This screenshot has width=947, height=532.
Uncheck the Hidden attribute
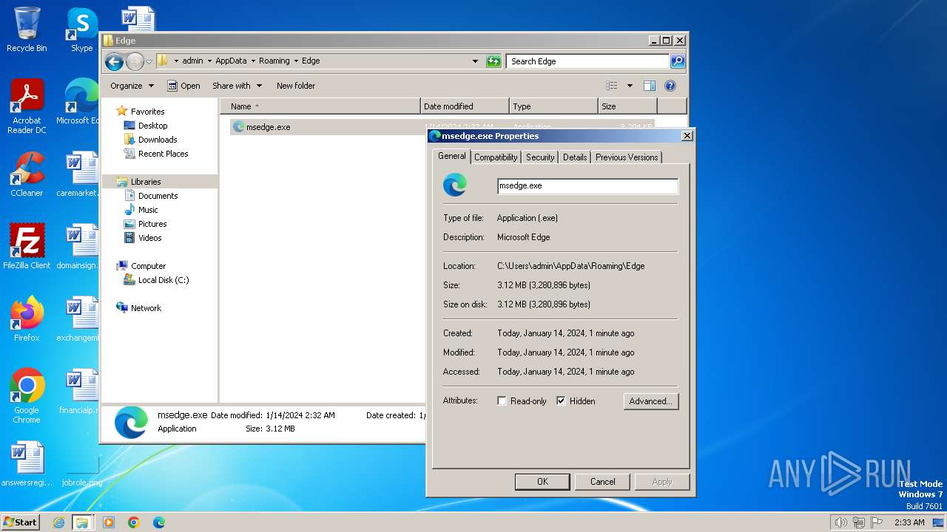tap(561, 401)
